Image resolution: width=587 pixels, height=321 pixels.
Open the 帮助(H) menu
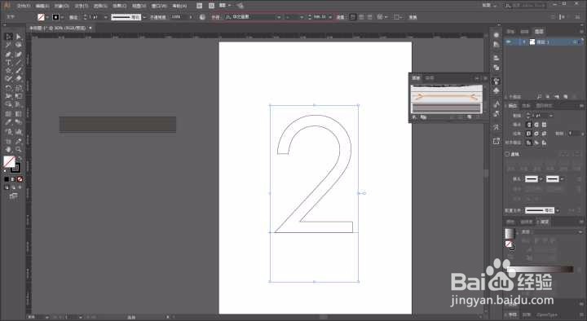pyautogui.click(x=179, y=6)
